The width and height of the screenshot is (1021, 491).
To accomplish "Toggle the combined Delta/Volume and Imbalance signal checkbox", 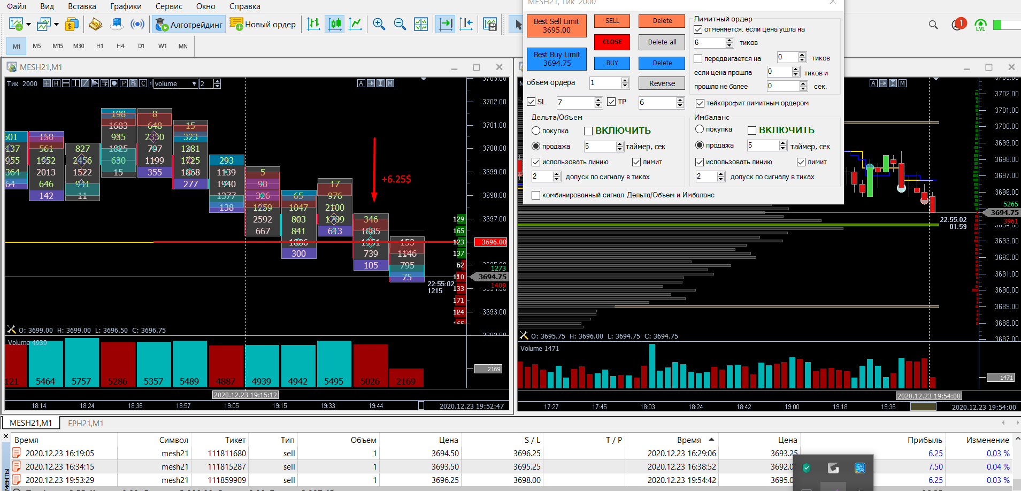I will pos(536,195).
